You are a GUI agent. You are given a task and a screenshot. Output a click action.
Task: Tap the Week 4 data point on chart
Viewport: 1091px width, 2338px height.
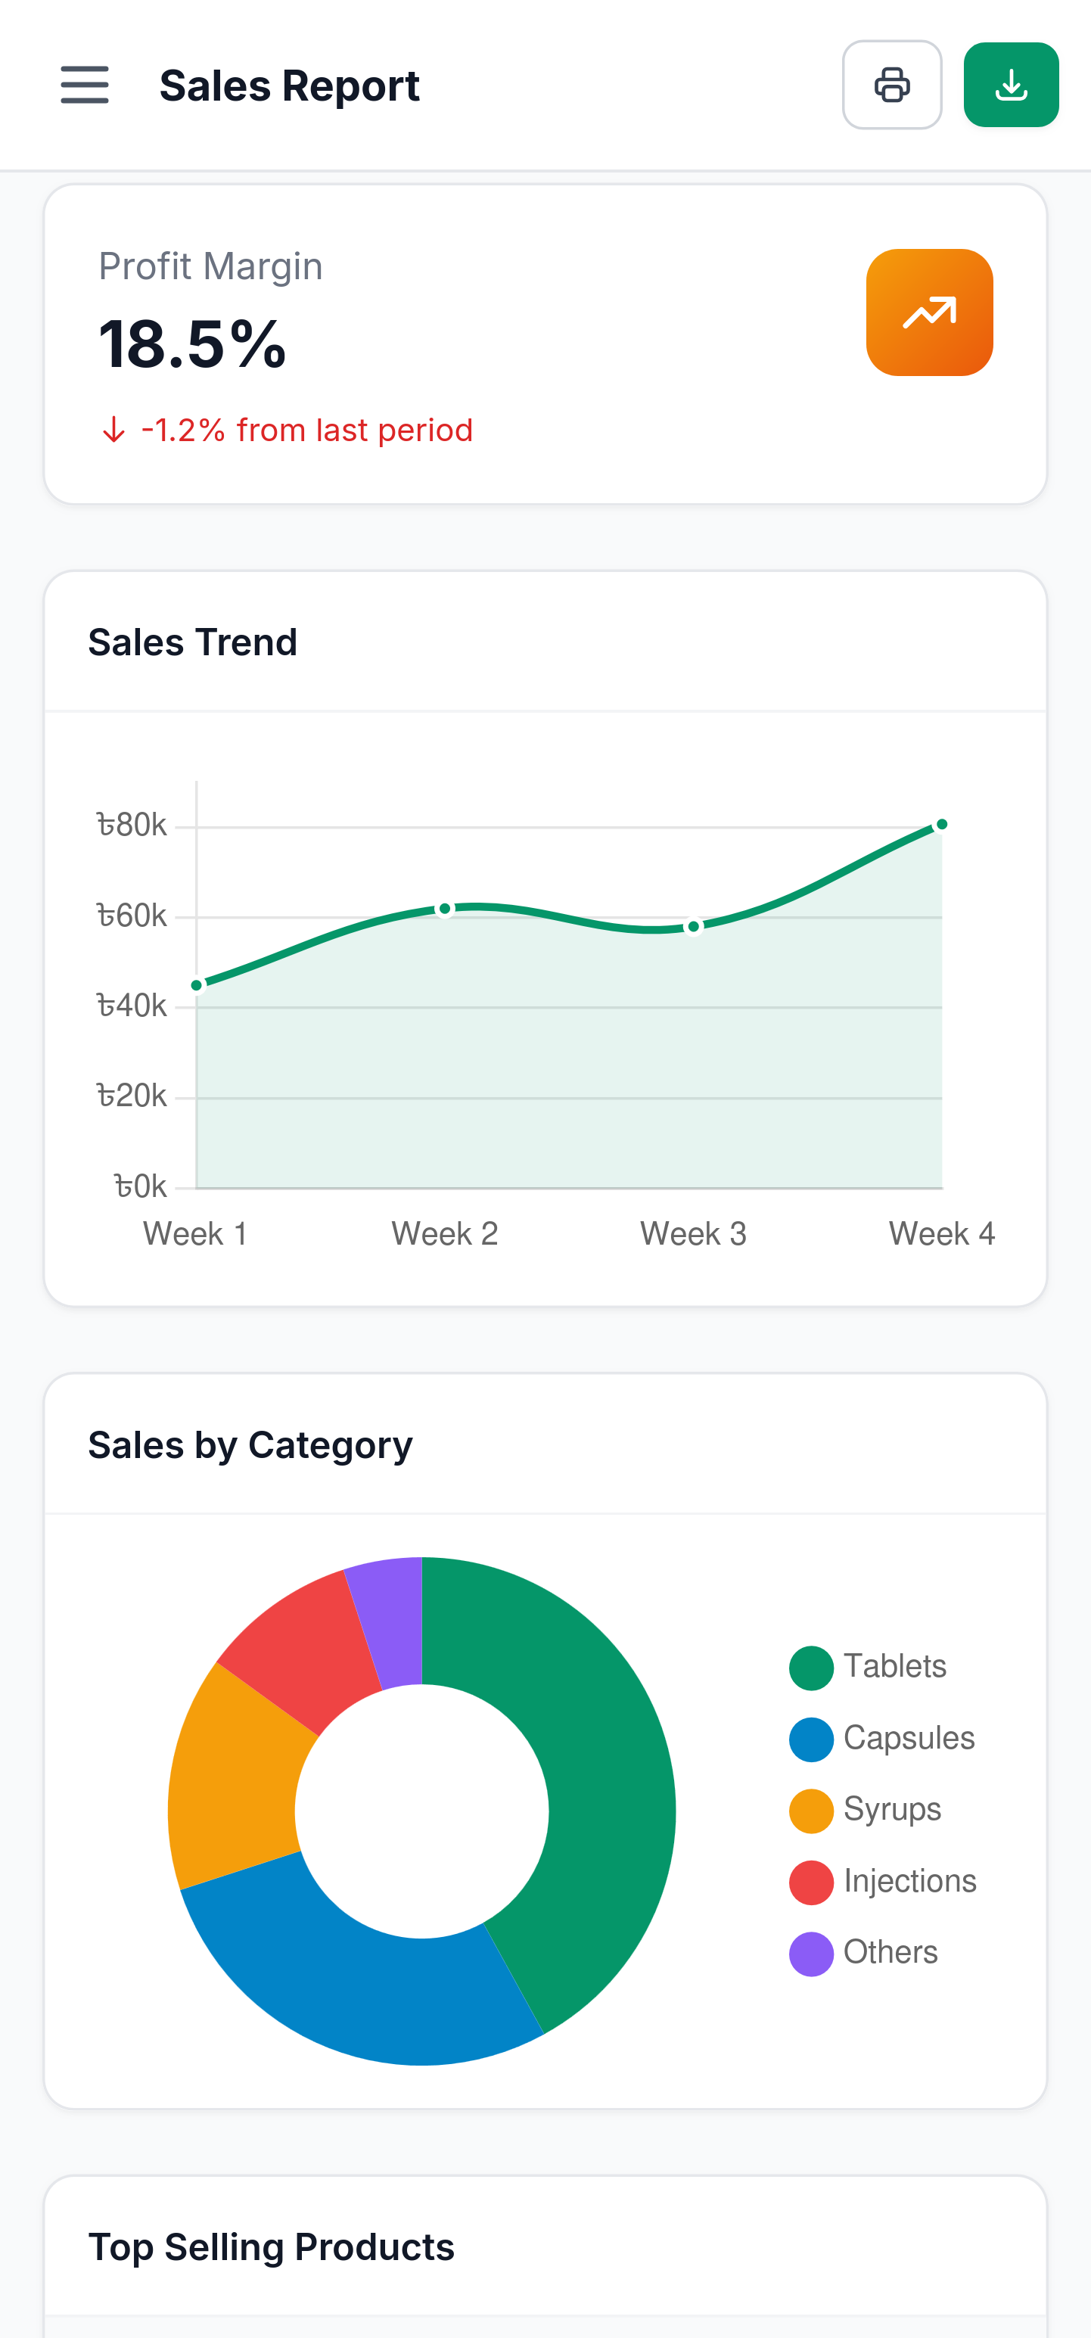(942, 824)
